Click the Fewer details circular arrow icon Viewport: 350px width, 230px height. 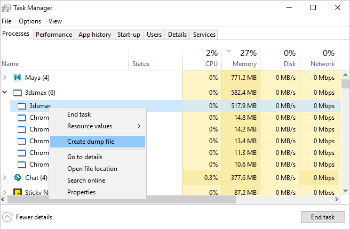click(x=7, y=217)
